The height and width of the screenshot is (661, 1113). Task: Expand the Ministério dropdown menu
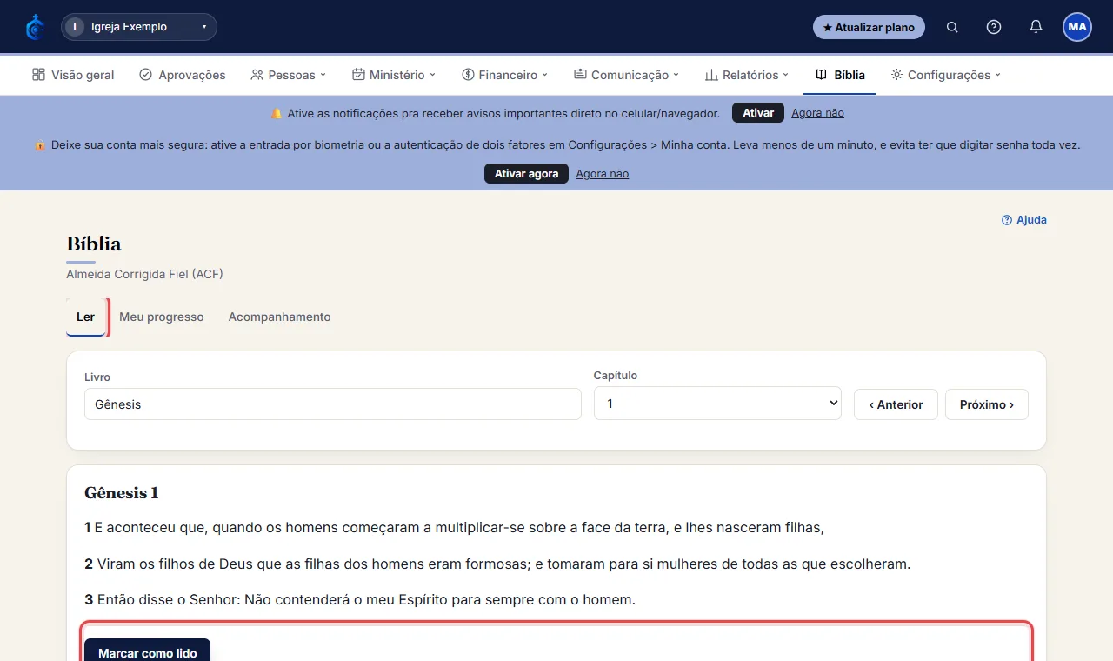394,75
